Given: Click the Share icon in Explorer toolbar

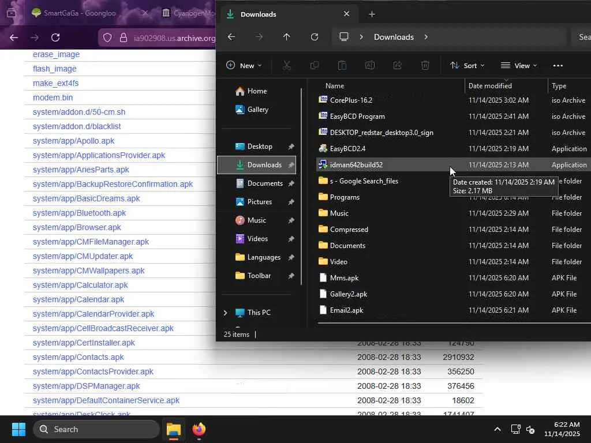Looking at the screenshot, I should [x=397, y=66].
